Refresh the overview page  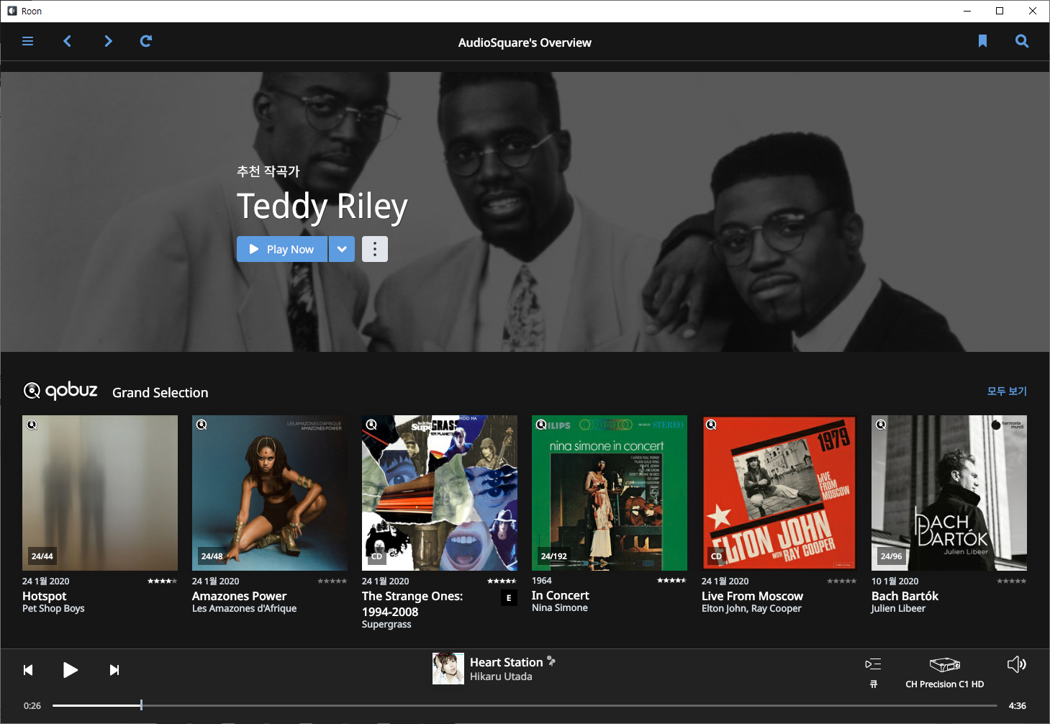(x=146, y=41)
